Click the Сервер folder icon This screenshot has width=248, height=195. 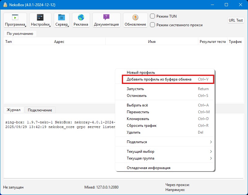pos(62,18)
